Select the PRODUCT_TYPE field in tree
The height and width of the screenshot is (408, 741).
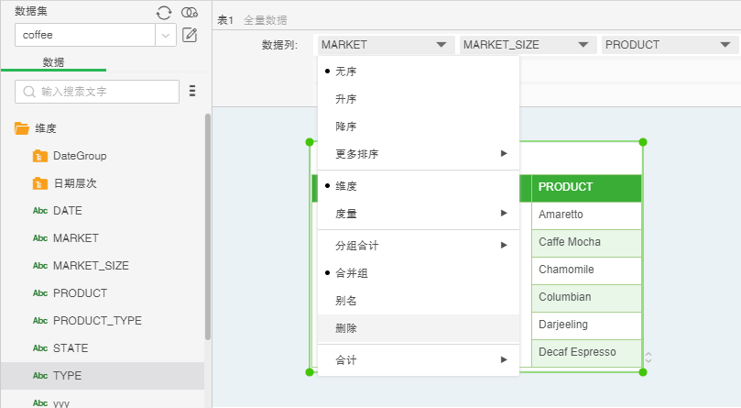97,321
